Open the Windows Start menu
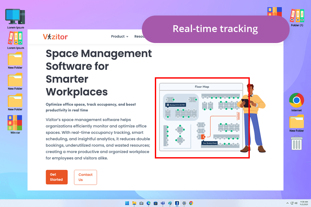The width and height of the screenshot is (311, 207). coord(127,203)
